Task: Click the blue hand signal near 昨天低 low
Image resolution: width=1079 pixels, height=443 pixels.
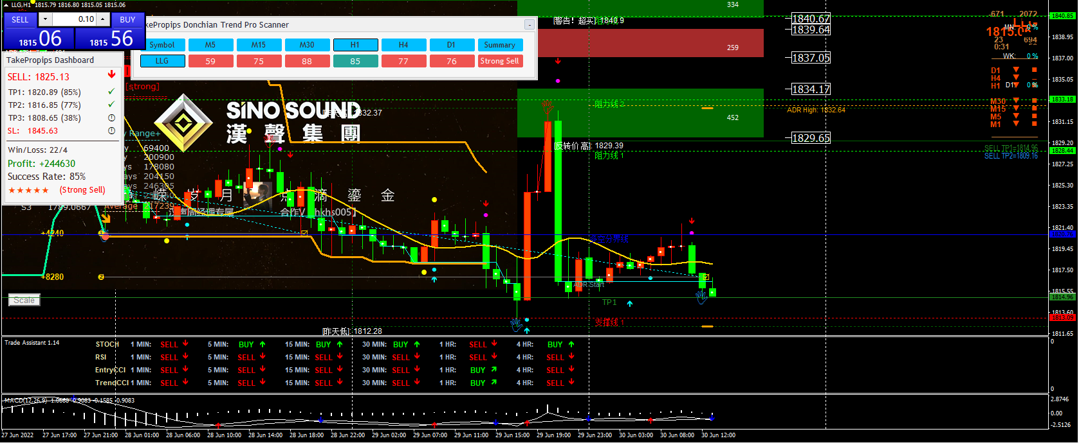Action: [x=516, y=325]
